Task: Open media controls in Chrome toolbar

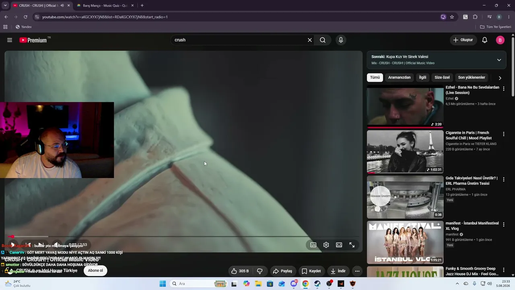Action: [489, 17]
